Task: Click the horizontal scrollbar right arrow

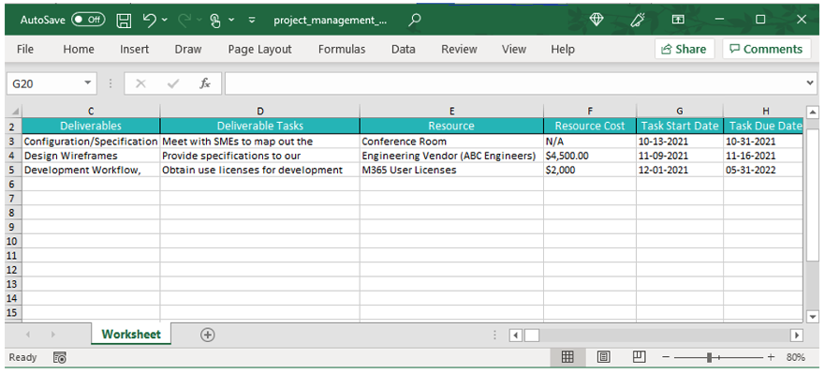Action: (x=797, y=335)
